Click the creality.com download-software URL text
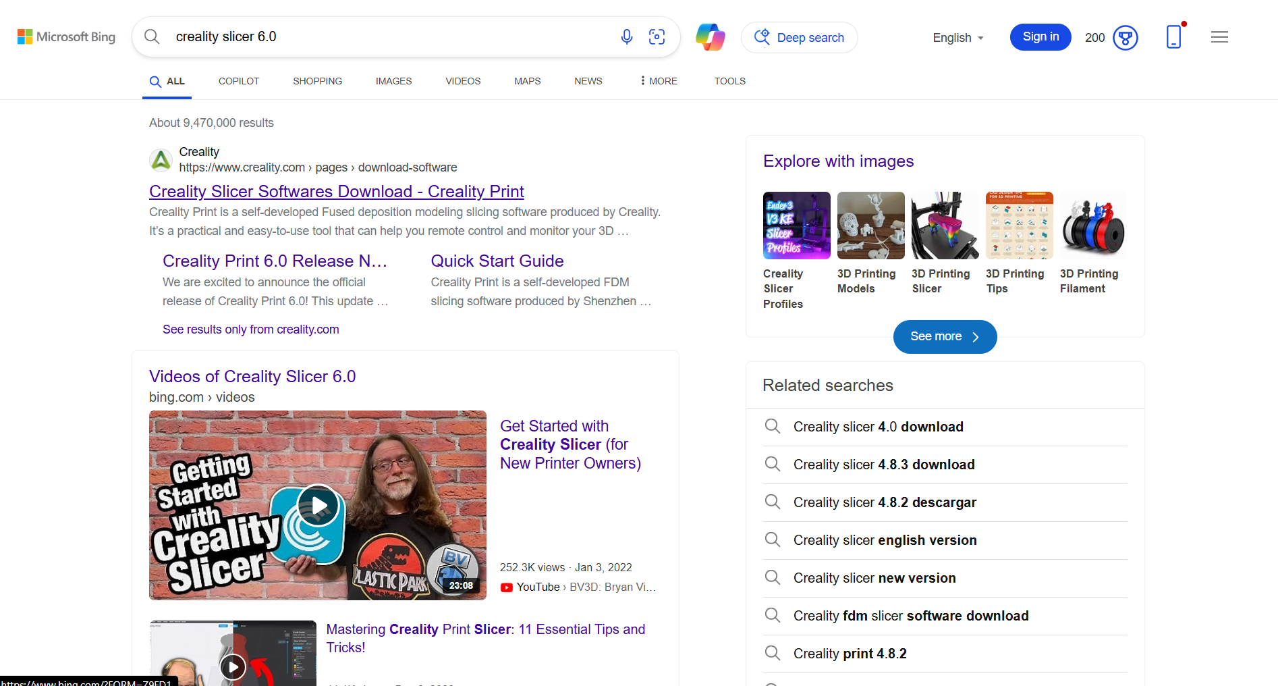Viewport: 1278px width, 686px height. 318,167
